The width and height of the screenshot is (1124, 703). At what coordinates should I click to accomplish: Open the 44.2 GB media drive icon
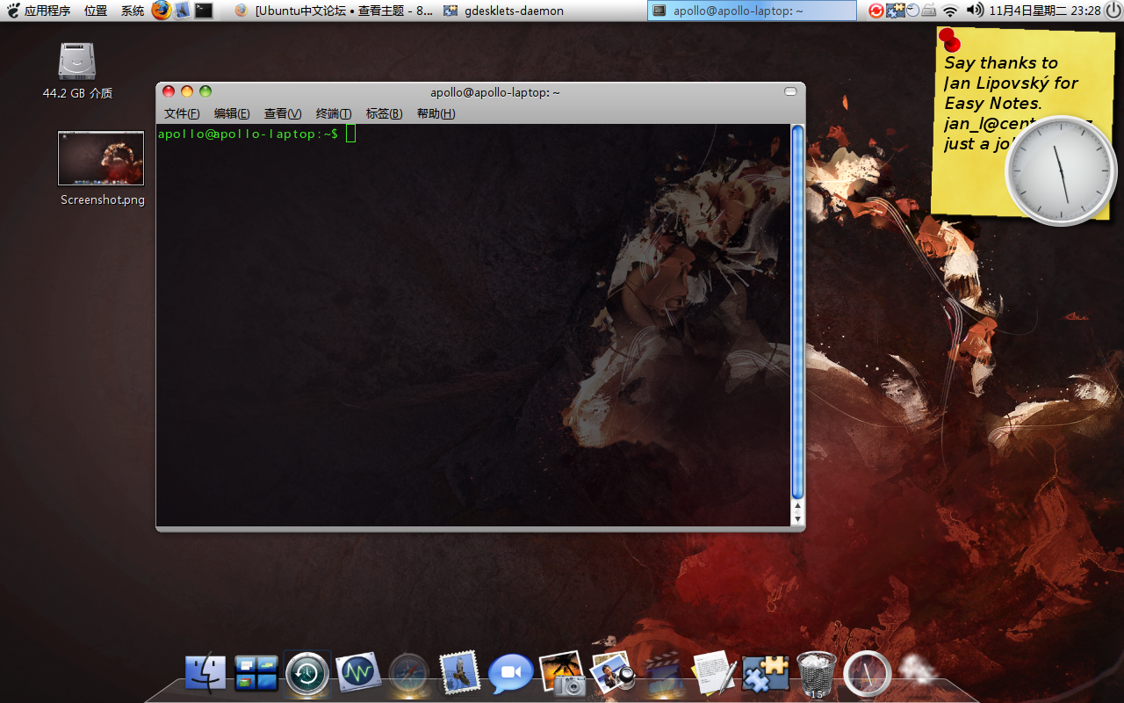coord(77,70)
